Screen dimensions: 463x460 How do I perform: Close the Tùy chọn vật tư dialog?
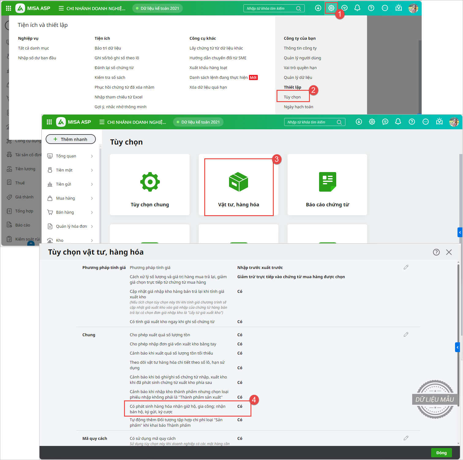pos(449,252)
